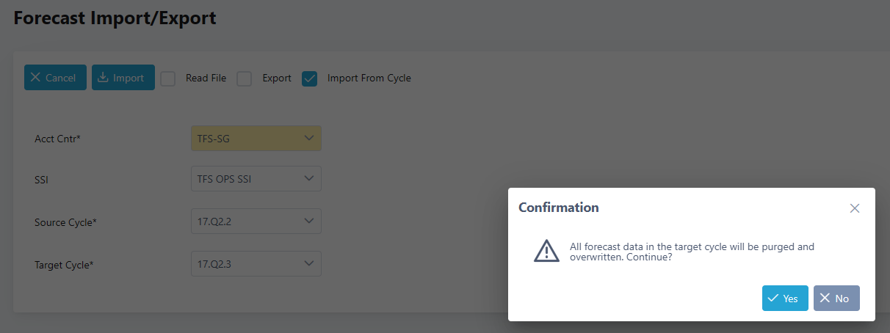Select the Source Cycle* field label

66,222
